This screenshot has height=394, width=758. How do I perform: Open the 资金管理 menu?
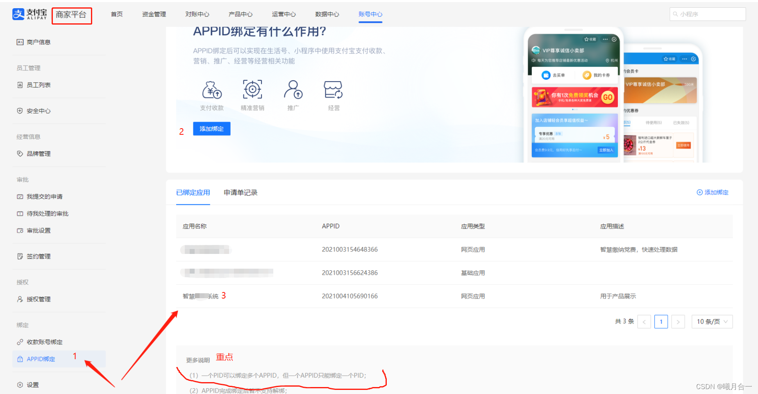pos(154,14)
